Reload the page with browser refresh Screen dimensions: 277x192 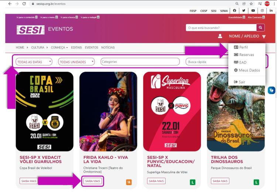point(24,4)
